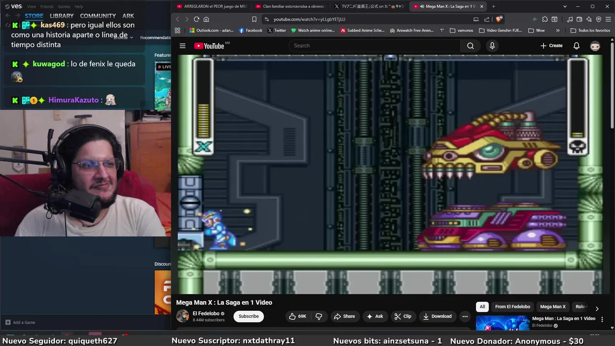The image size is (615, 346).
Task: Click the Ask button under video
Action: click(375, 316)
